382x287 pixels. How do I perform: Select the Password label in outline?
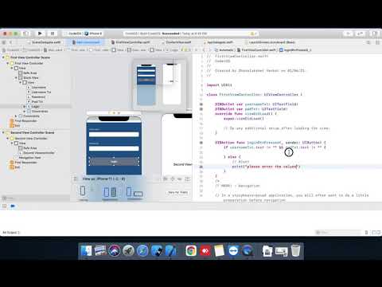(38, 96)
